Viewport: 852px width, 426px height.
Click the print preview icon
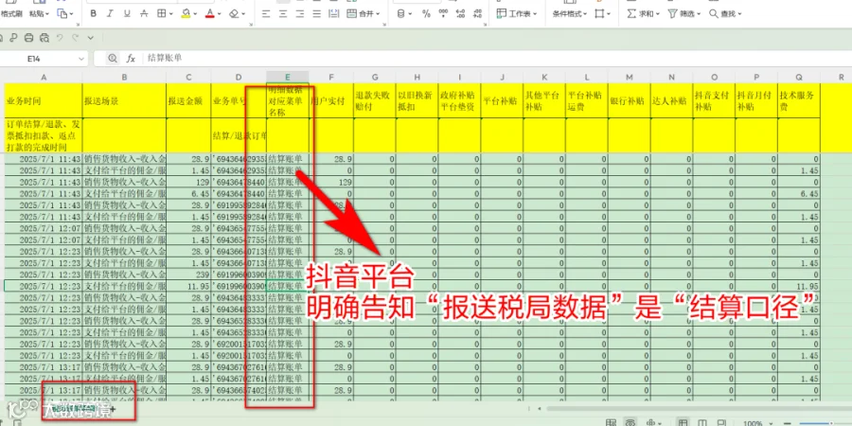[44, 38]
